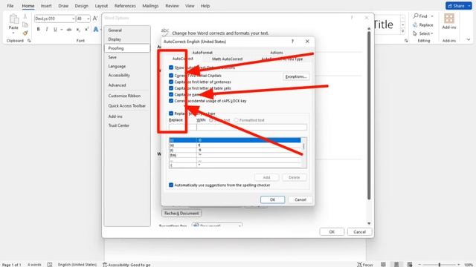The image size is (476, 267).
Task: Open the Paste options dropdown arrow
Action: click(13, 33)
